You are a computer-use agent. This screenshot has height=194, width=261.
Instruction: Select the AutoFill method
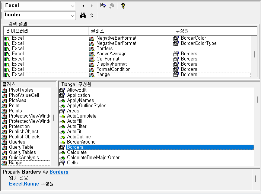point(74,121)
